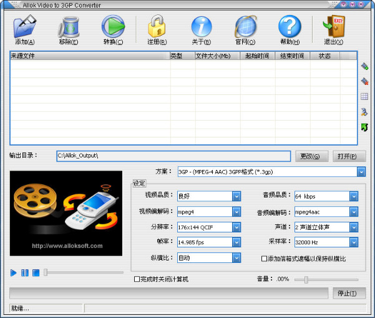Viewport: 375px width, 318px height.
Task: Click the 起始时间 column header
Action: point(257,56)
